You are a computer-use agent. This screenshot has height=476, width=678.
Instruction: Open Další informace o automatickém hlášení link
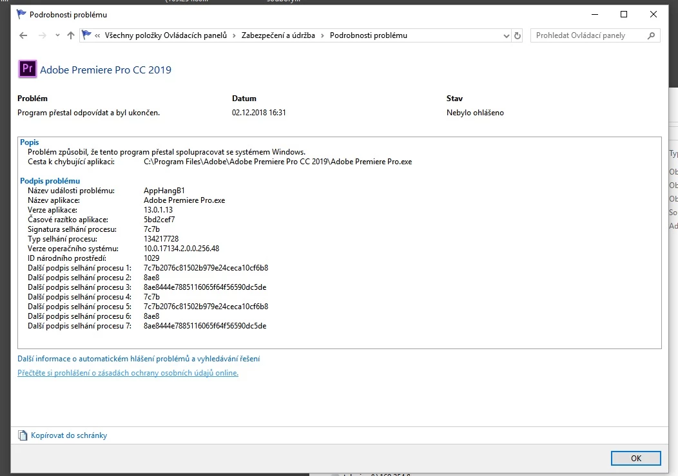coord(139,358)
